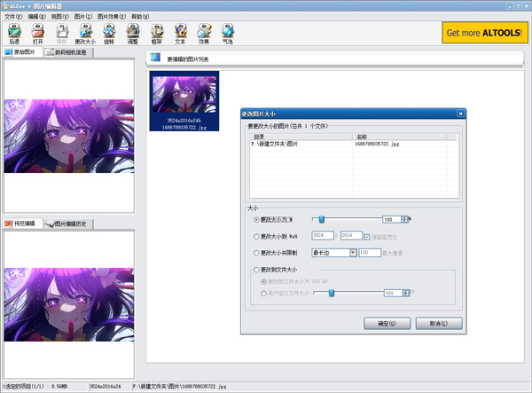
Task: Click the 打开 (Open) toolbar icon
Action: (x=38, y=33)
